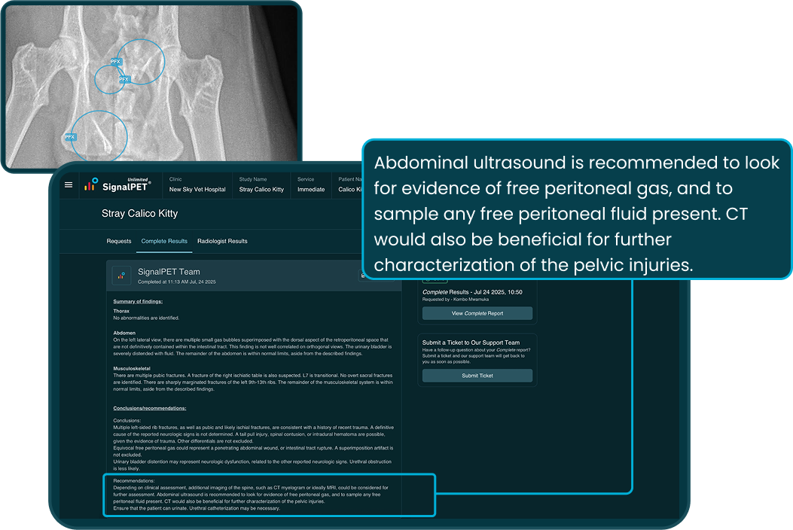
Task: Click Submit a Ticket to Our Support Team heading
Action: pyautogui.click(x=471, y=343)
